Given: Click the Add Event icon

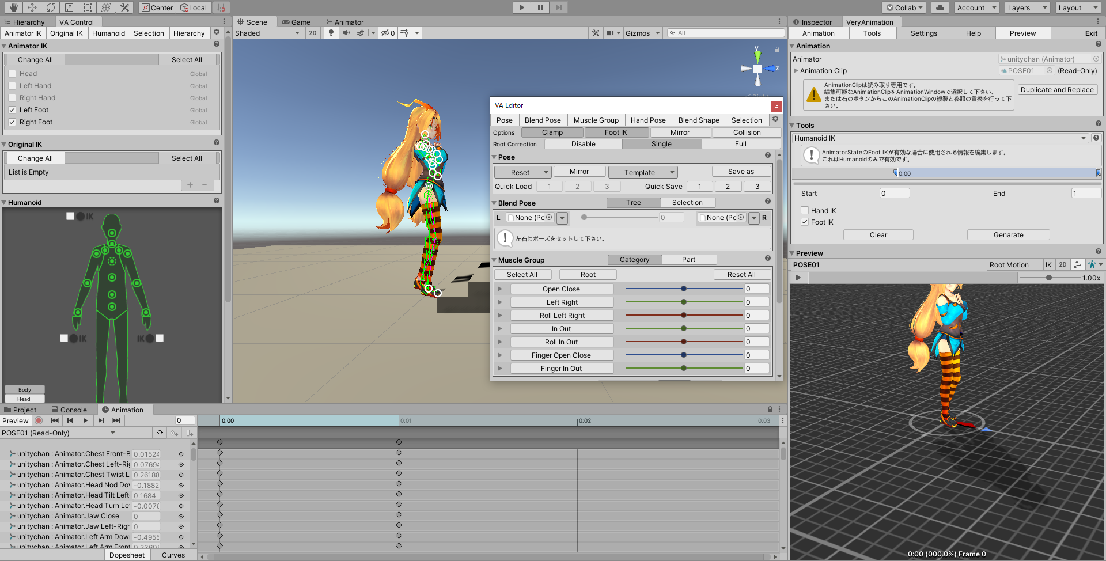Looking at the screenshot, I should coord(190,433).
